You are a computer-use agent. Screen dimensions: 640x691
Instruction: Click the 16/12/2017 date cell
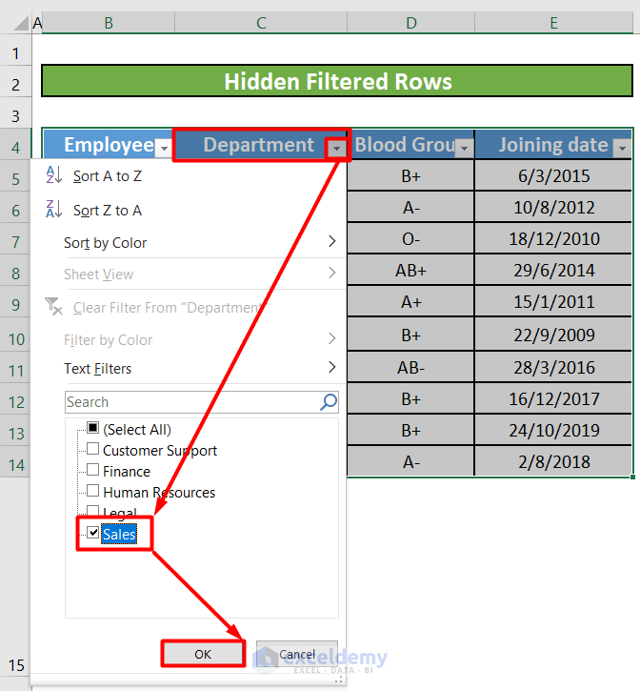(553, 398)
